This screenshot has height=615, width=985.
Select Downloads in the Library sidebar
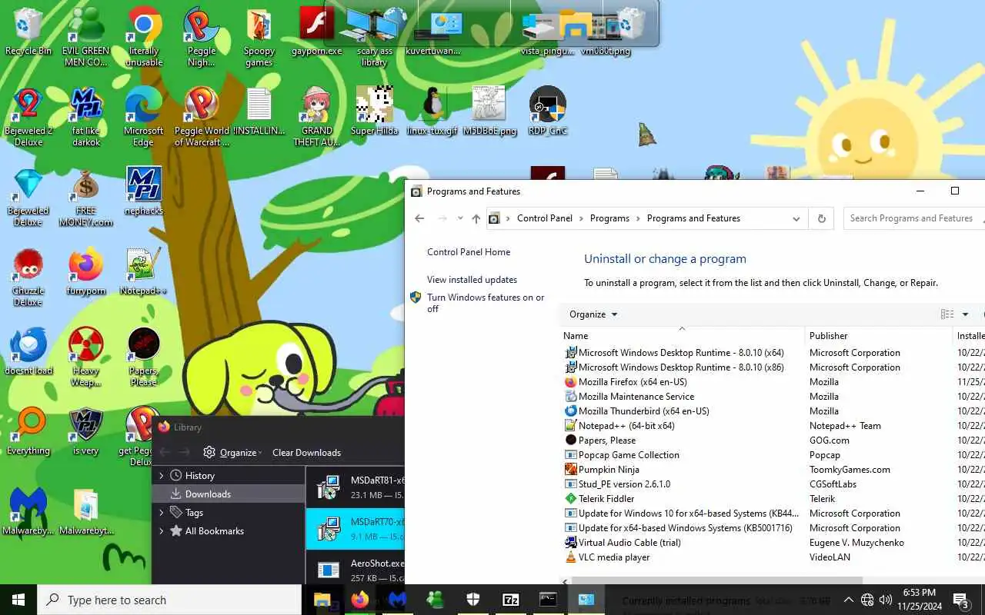[x=229, y=494]
